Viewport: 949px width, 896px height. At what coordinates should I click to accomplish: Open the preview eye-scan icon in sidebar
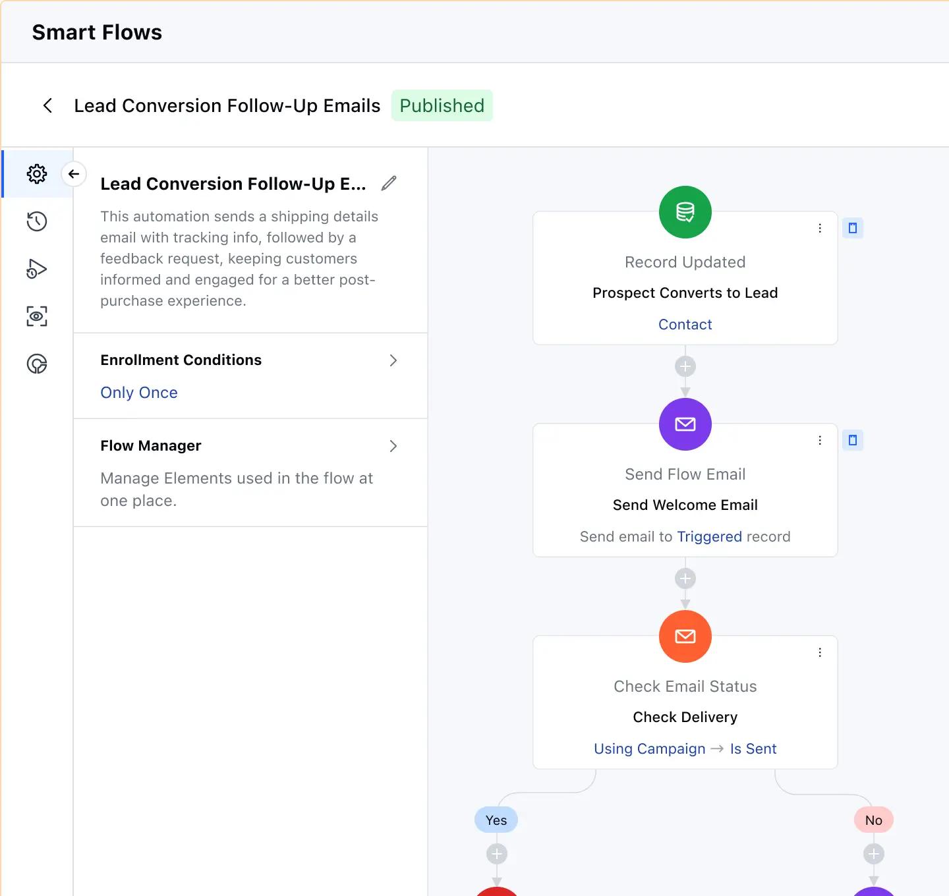pos(37,316)
